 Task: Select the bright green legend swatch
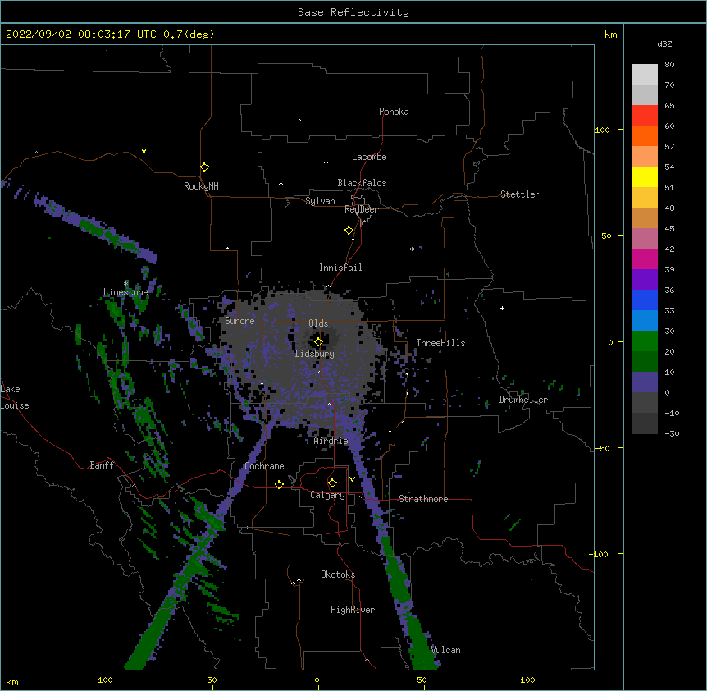[x=645, y=341]
